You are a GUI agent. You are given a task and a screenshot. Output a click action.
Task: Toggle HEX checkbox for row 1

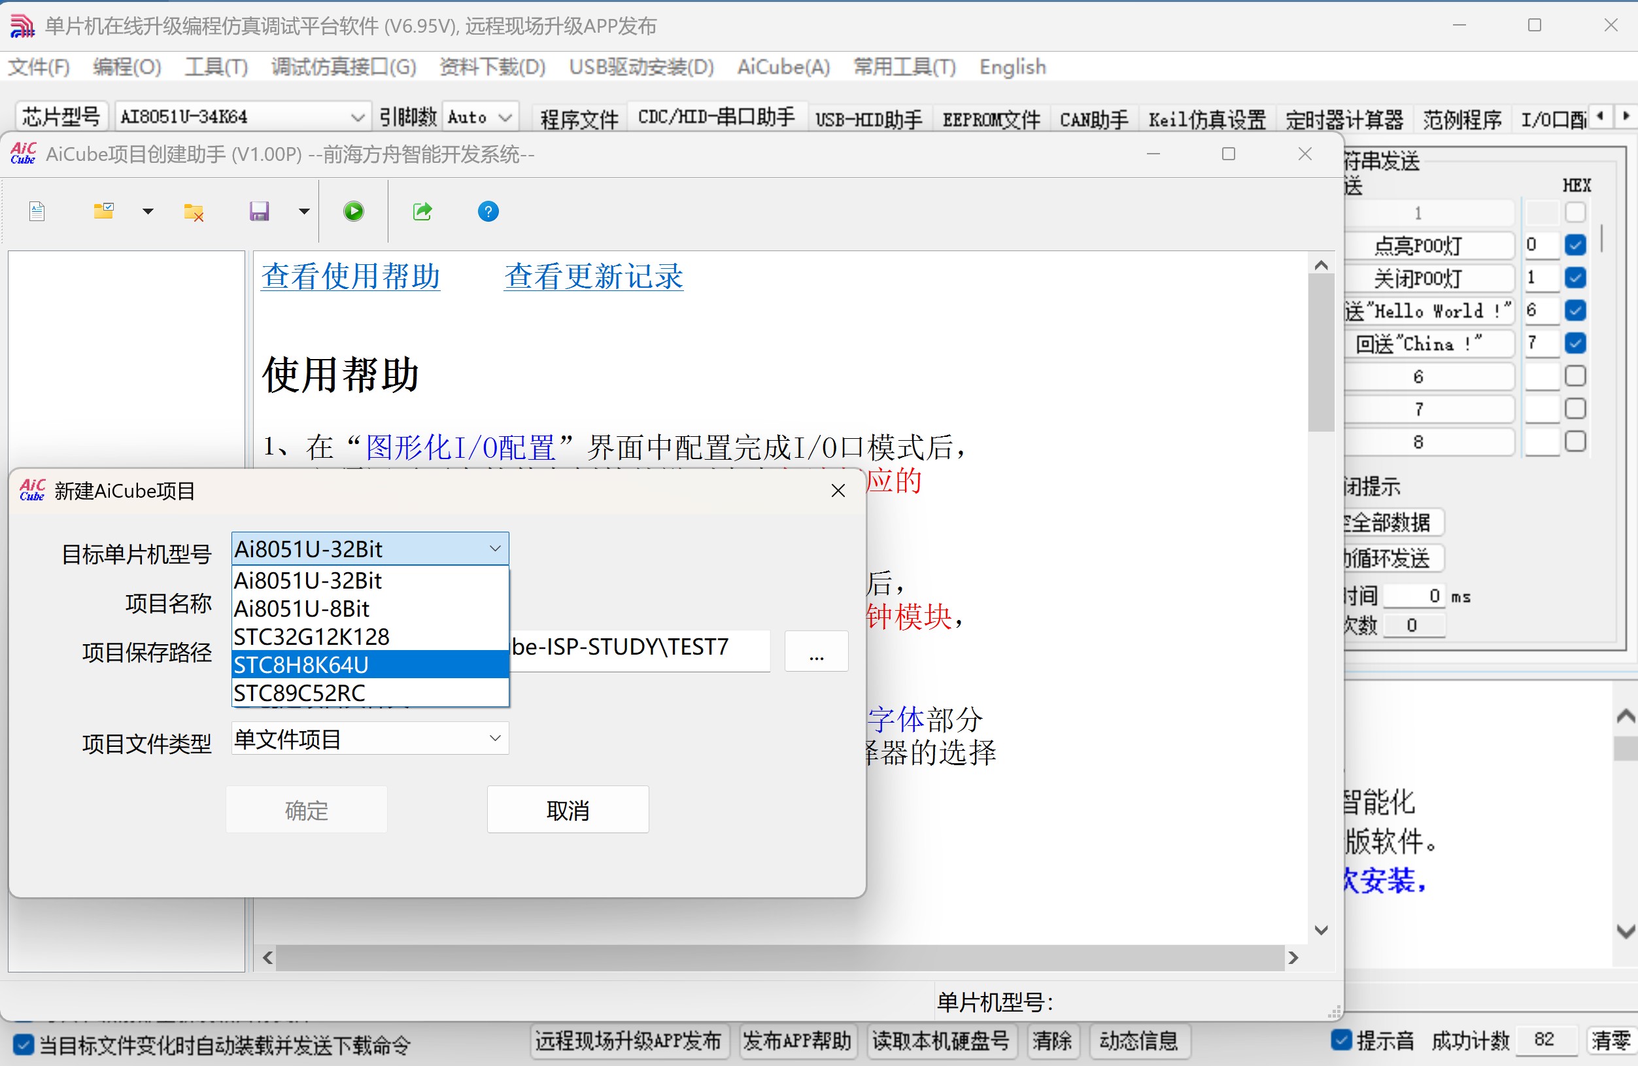coord(1575,212)
